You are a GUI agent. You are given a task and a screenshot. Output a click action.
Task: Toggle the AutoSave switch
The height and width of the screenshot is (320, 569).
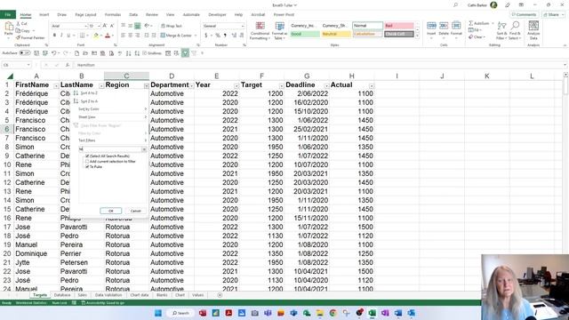click(25, 53)
